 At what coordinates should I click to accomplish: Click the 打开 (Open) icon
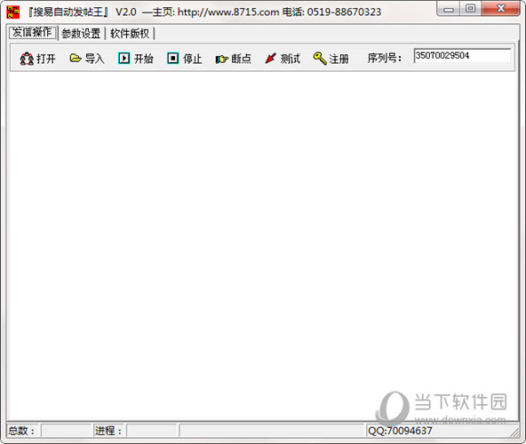pos(27,59)
